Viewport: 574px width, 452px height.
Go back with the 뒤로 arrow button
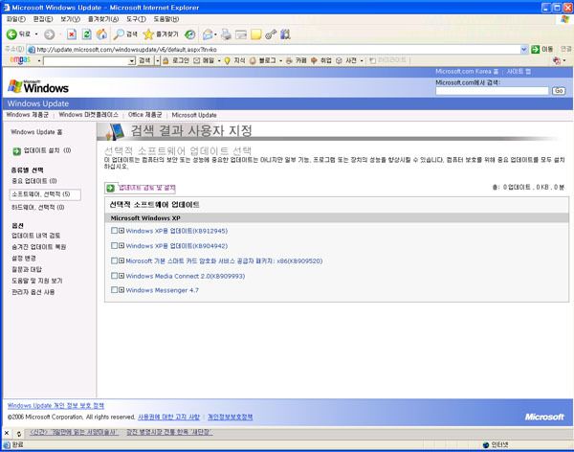(x=18, y=34)
